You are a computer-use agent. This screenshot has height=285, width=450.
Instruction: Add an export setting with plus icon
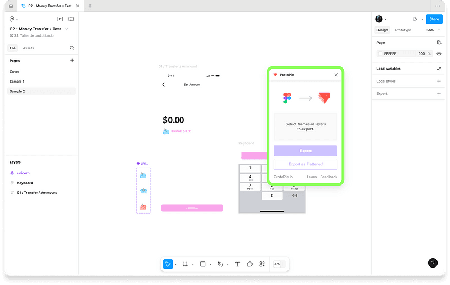click(439, 93)
